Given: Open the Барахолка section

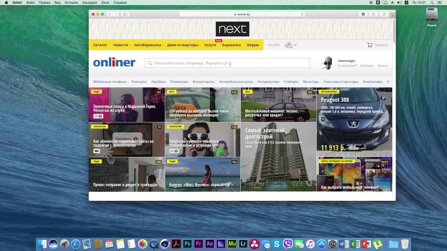Looking at the screenshot, I should point(231,45).
